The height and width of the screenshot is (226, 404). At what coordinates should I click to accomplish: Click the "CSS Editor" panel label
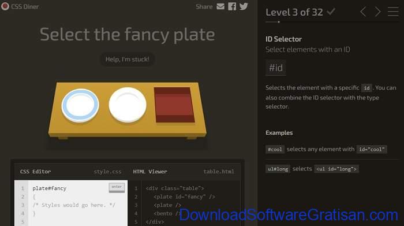[35, 172]
